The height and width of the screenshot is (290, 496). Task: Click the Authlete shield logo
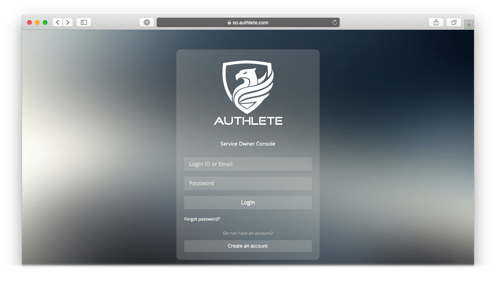click(248, 87)
